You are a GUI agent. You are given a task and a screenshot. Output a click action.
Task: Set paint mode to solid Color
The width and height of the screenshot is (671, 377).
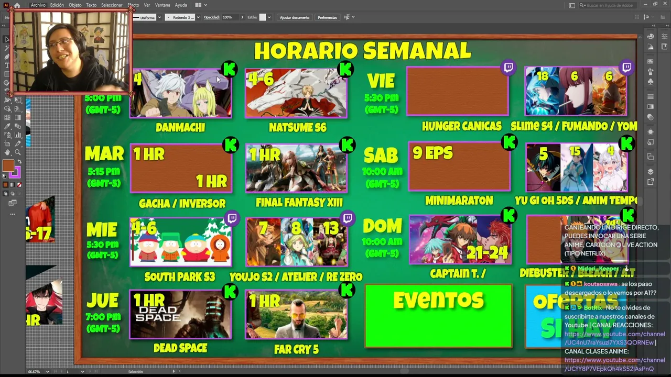coord(6,185)
